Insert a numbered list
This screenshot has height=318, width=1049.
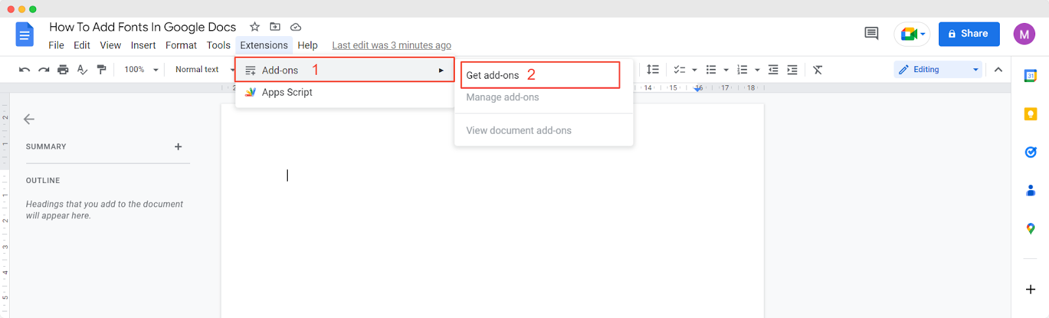(x=743, y=70)
